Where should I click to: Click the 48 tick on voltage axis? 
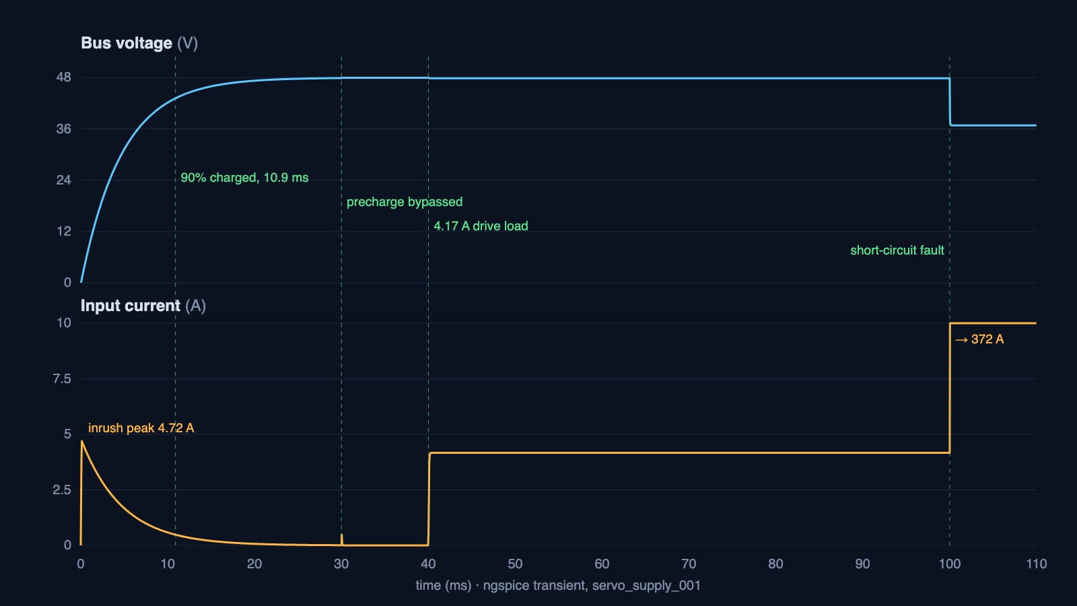point(63,77)
